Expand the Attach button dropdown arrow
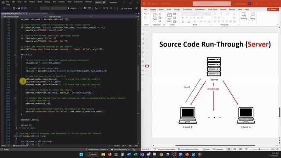This screenshot has width=281, height=158. click(x=79, y=8)
